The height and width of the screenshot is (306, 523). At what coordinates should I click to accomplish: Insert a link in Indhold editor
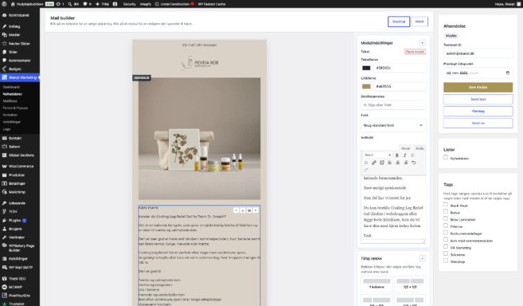pos(374,163)
